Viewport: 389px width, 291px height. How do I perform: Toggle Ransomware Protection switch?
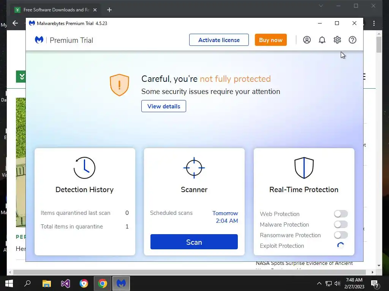[341, 235]
